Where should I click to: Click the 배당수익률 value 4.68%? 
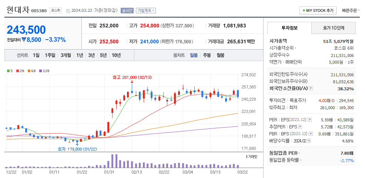click(x=348, y=141)
